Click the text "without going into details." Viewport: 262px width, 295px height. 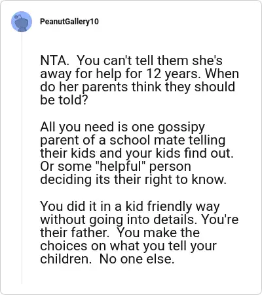(117, 219)
